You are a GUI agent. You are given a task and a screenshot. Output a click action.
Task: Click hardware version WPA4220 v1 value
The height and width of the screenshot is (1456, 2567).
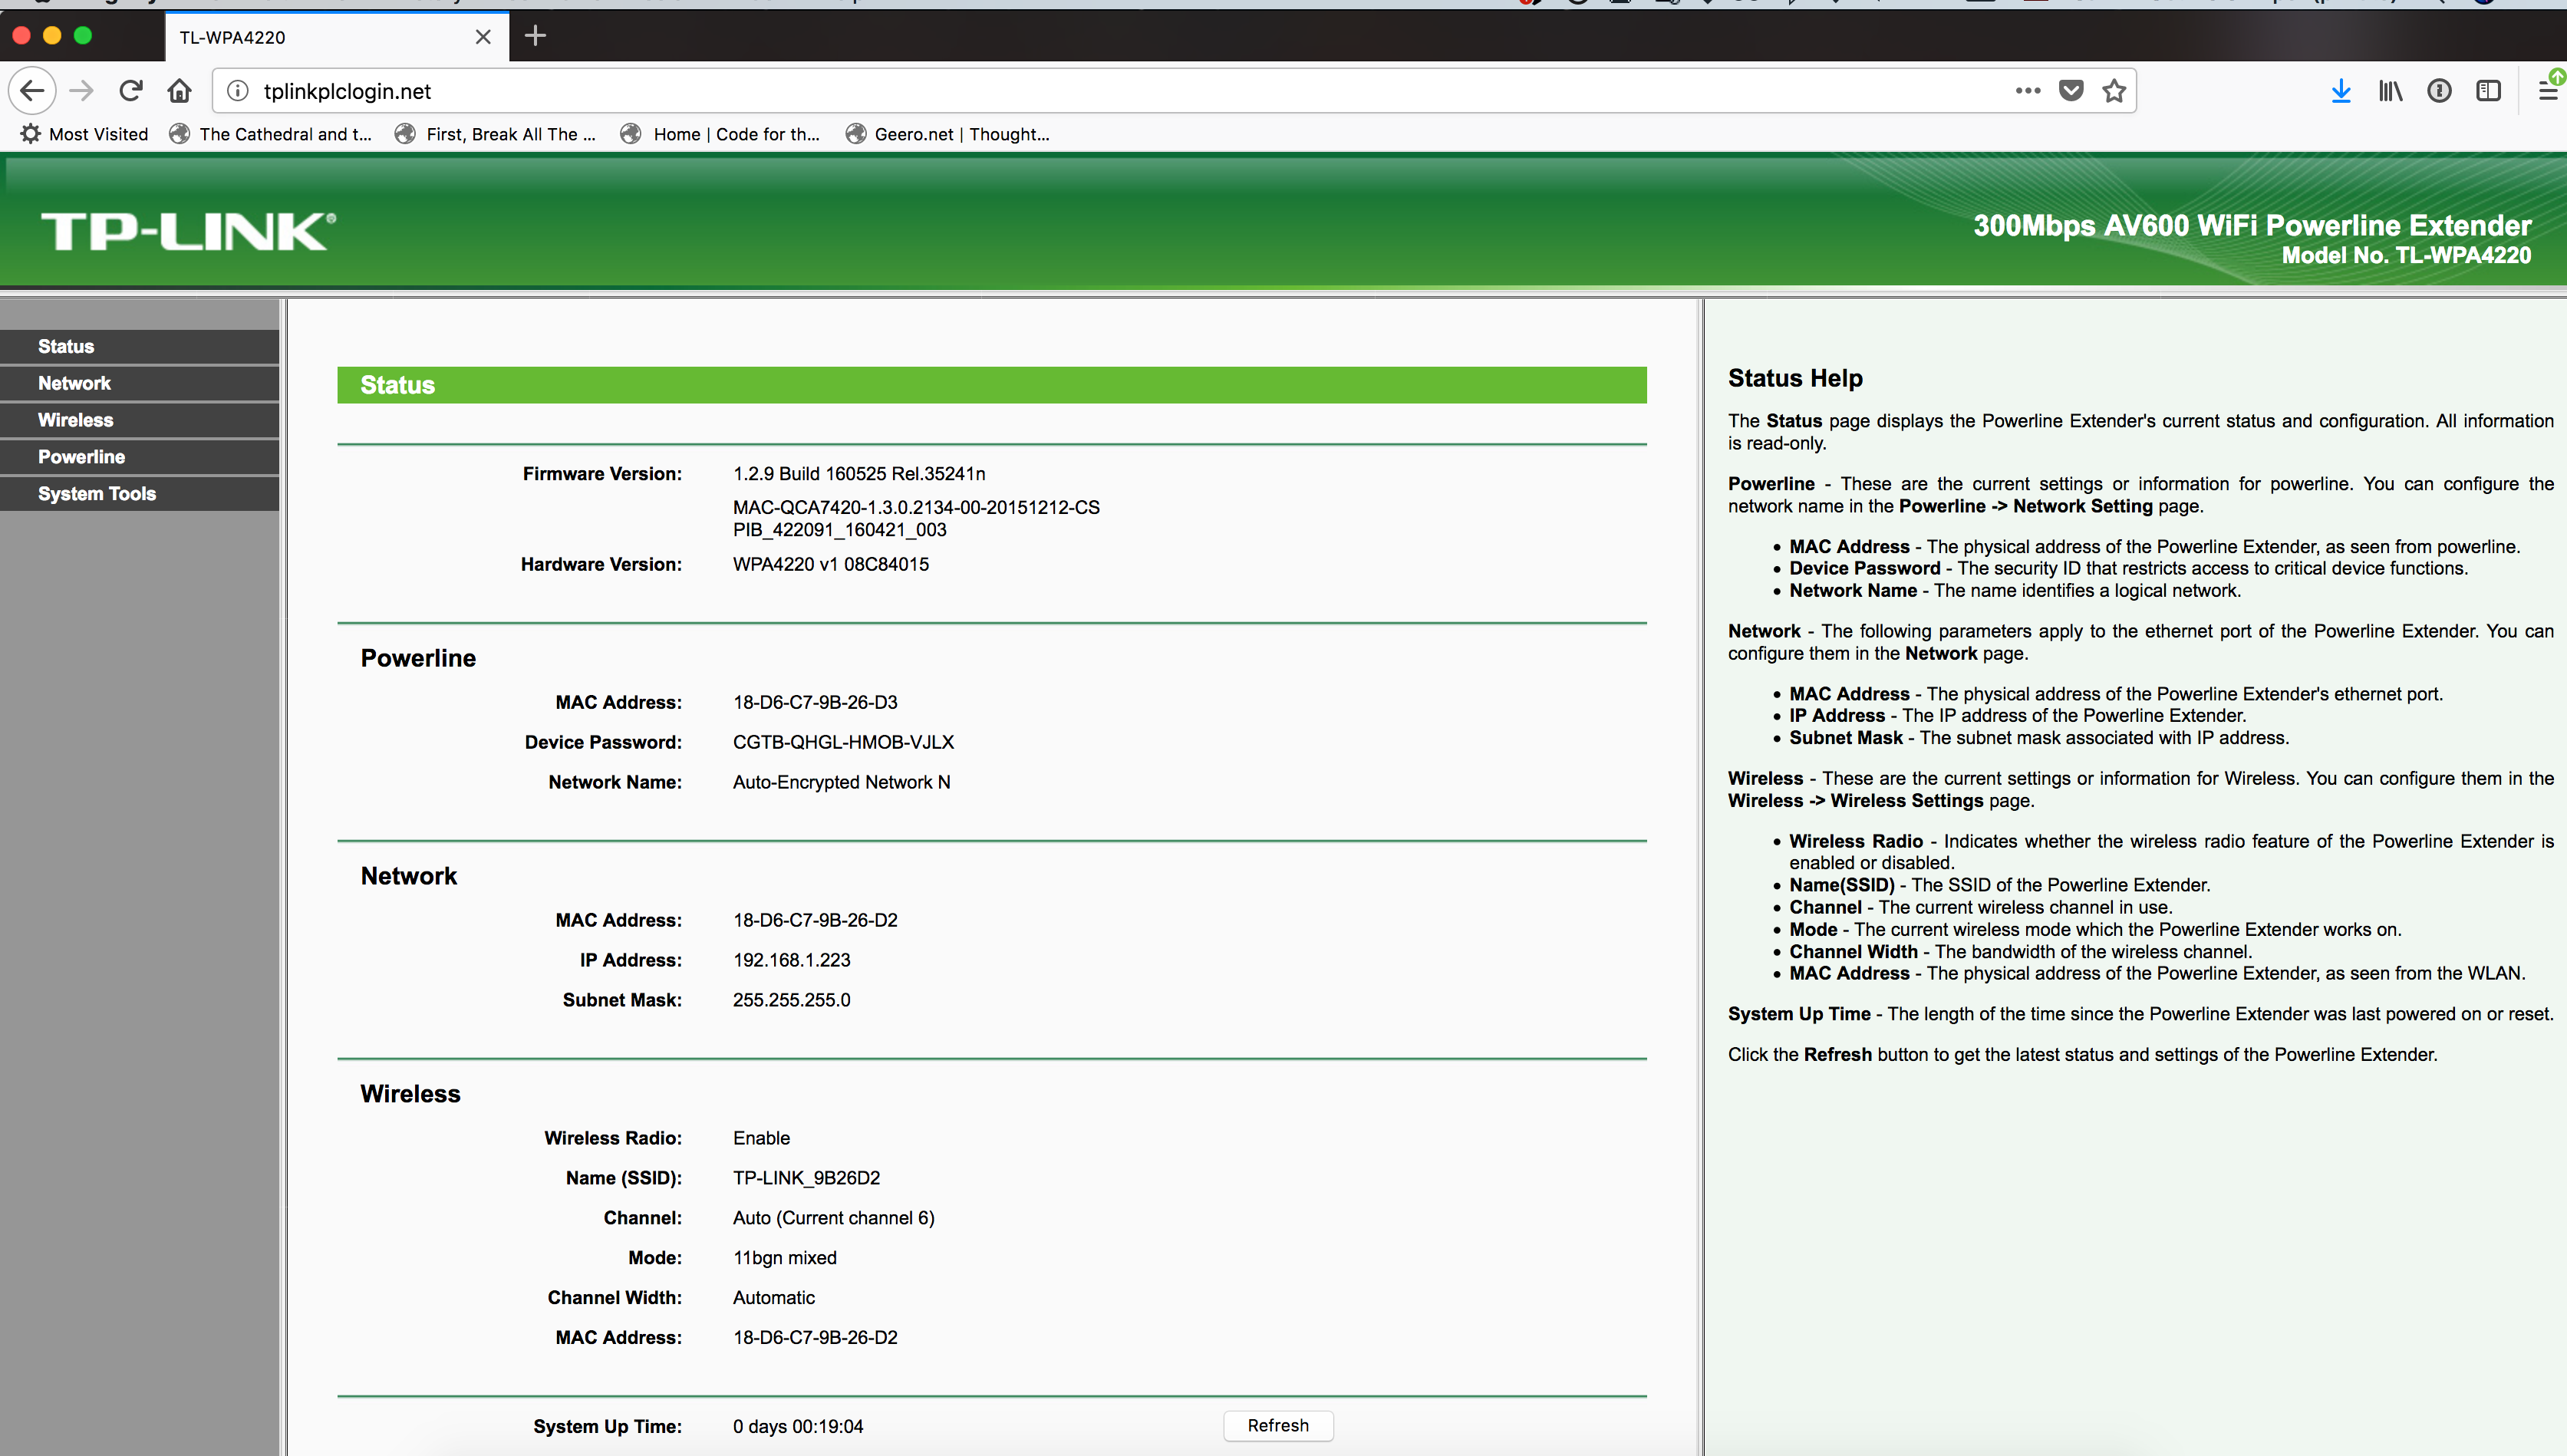coord(831,565)
